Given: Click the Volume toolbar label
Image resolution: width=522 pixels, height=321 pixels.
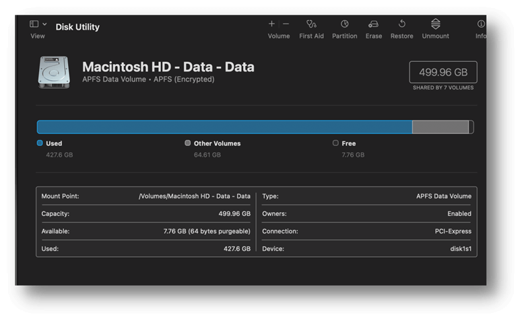Looking at the screenshot, I should 279,36.
